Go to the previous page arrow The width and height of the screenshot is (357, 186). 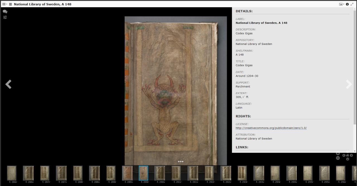(x=8, y=84)
